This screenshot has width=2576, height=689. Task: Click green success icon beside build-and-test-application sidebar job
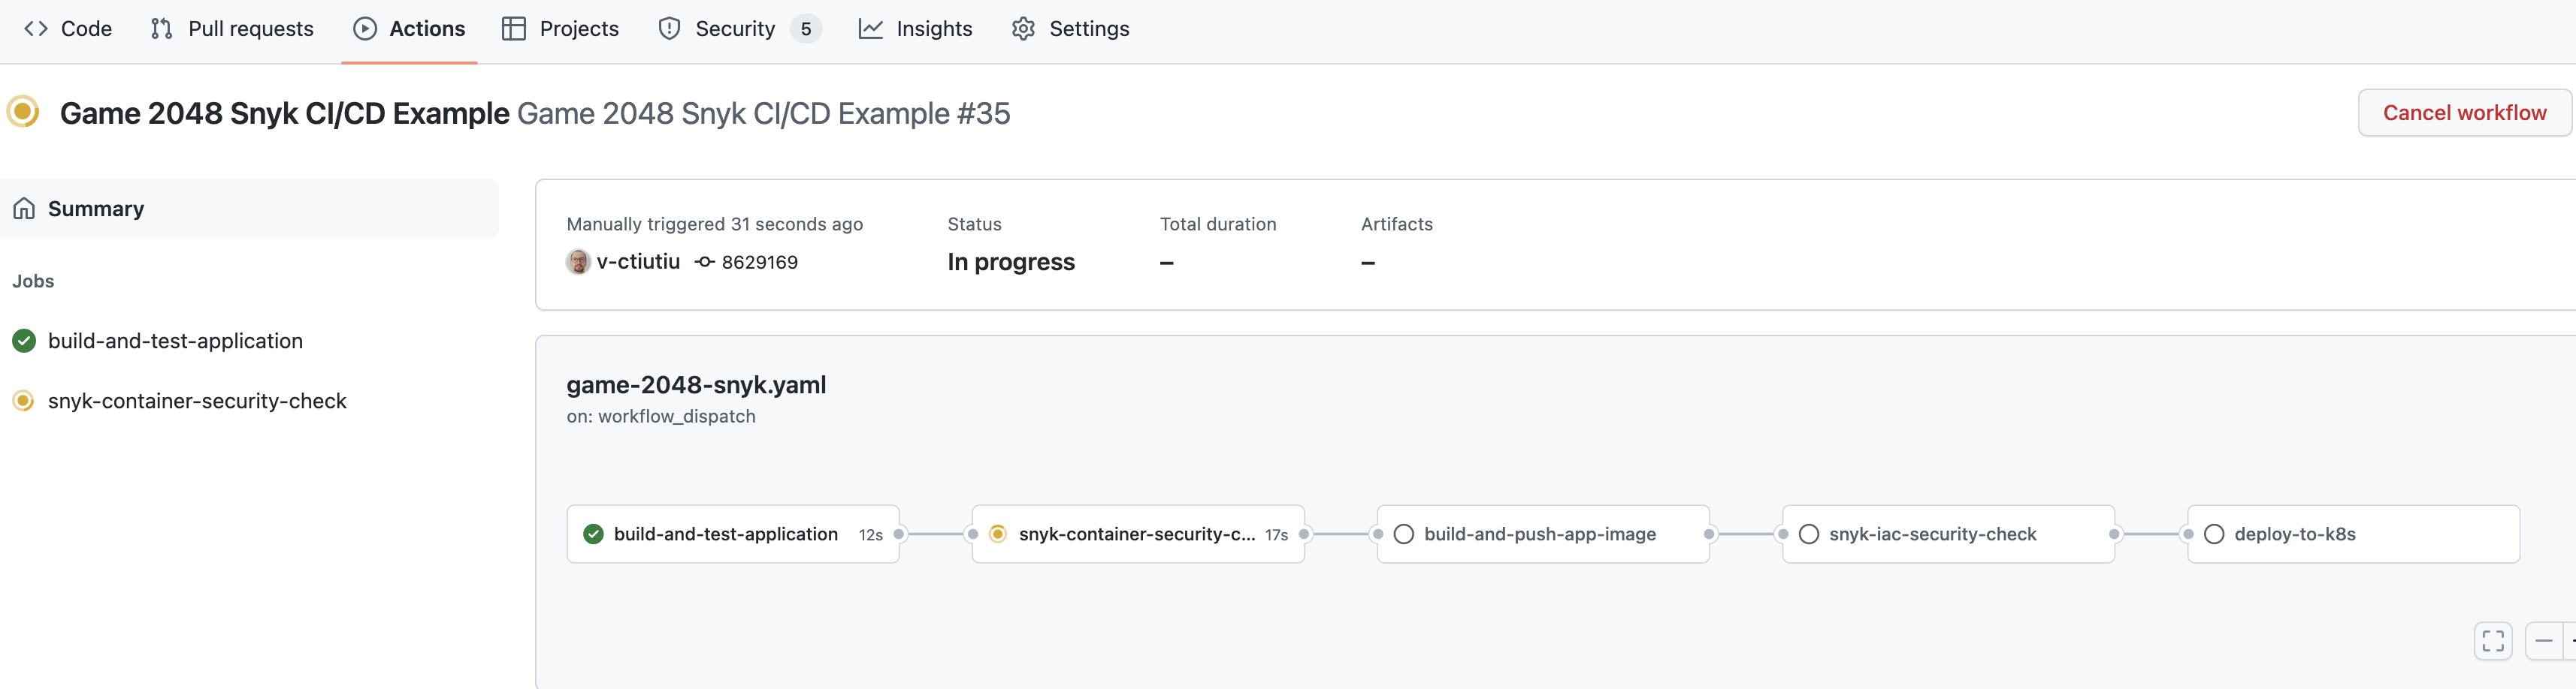(24, 341)
